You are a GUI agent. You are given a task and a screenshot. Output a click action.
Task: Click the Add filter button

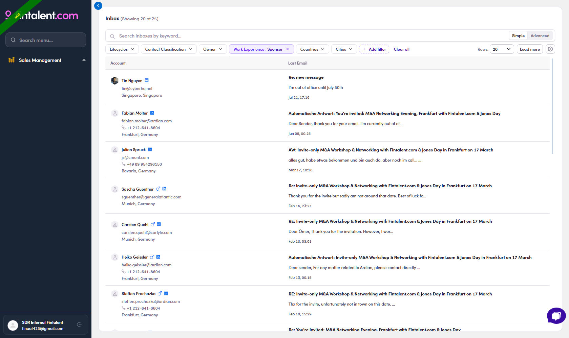(x=374, y=49)
